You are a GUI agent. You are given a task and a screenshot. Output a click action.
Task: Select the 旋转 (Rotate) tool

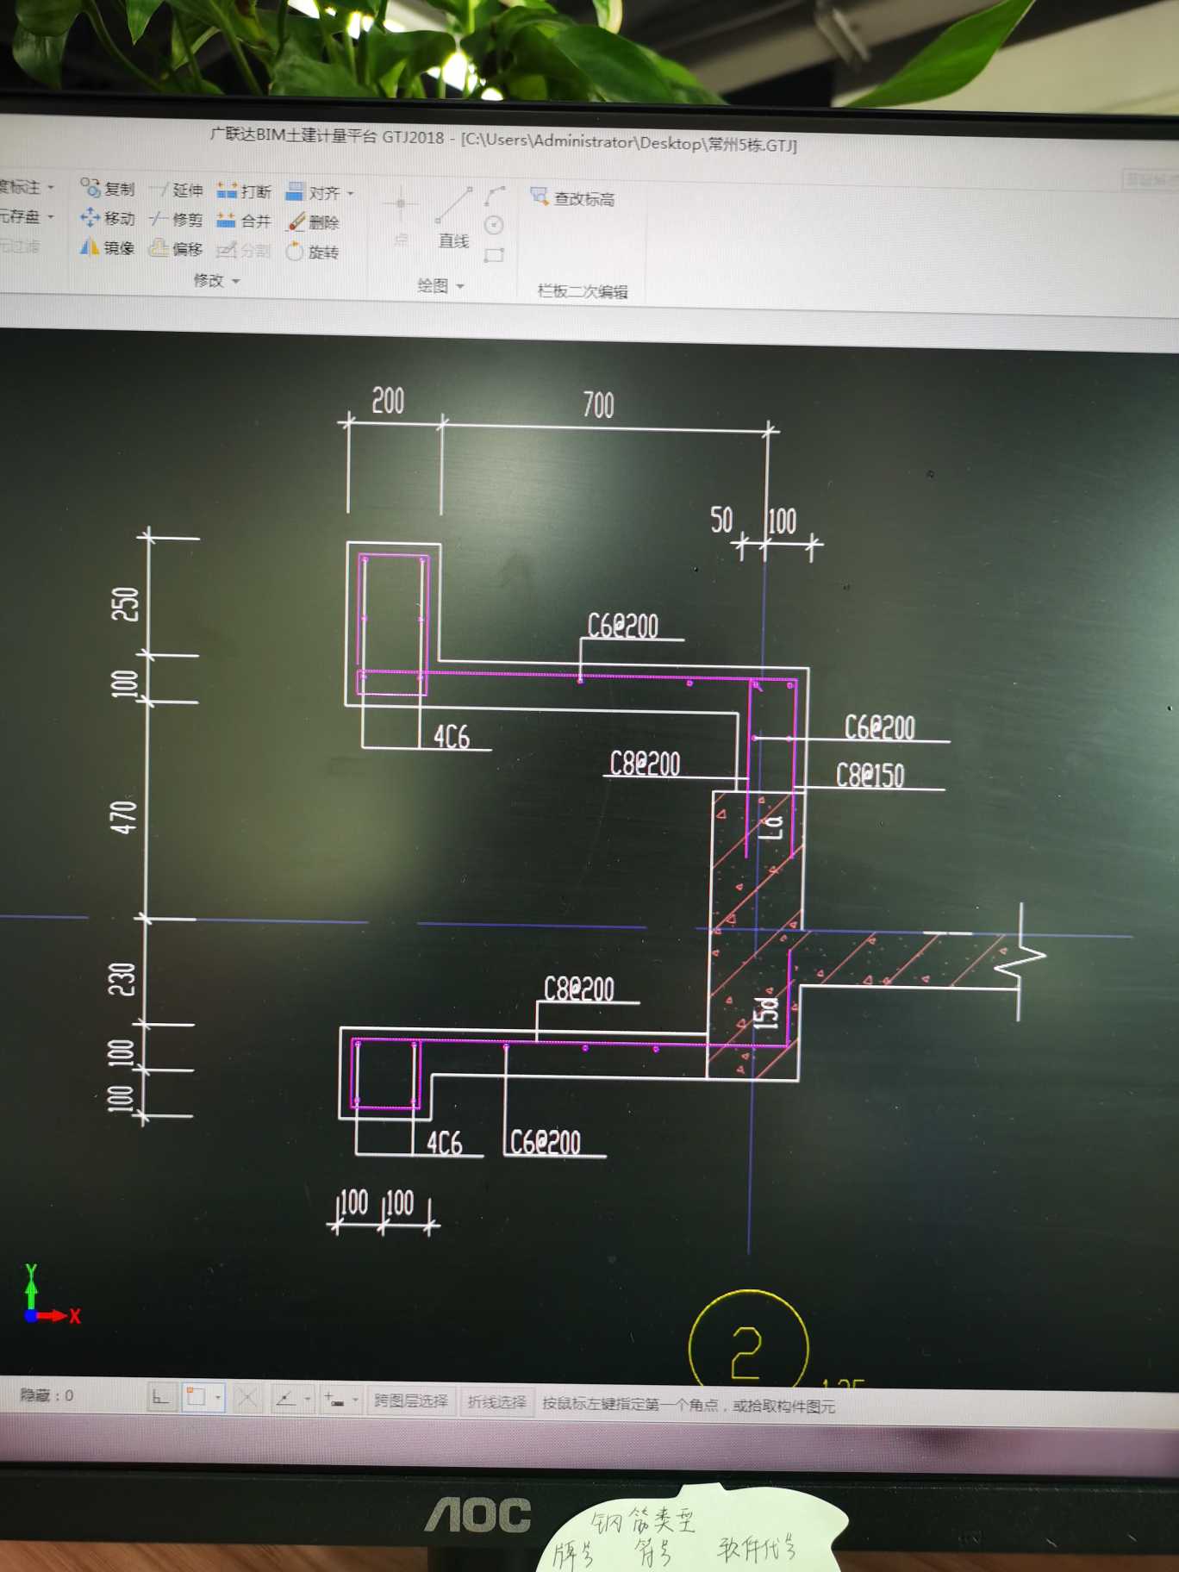313,252
